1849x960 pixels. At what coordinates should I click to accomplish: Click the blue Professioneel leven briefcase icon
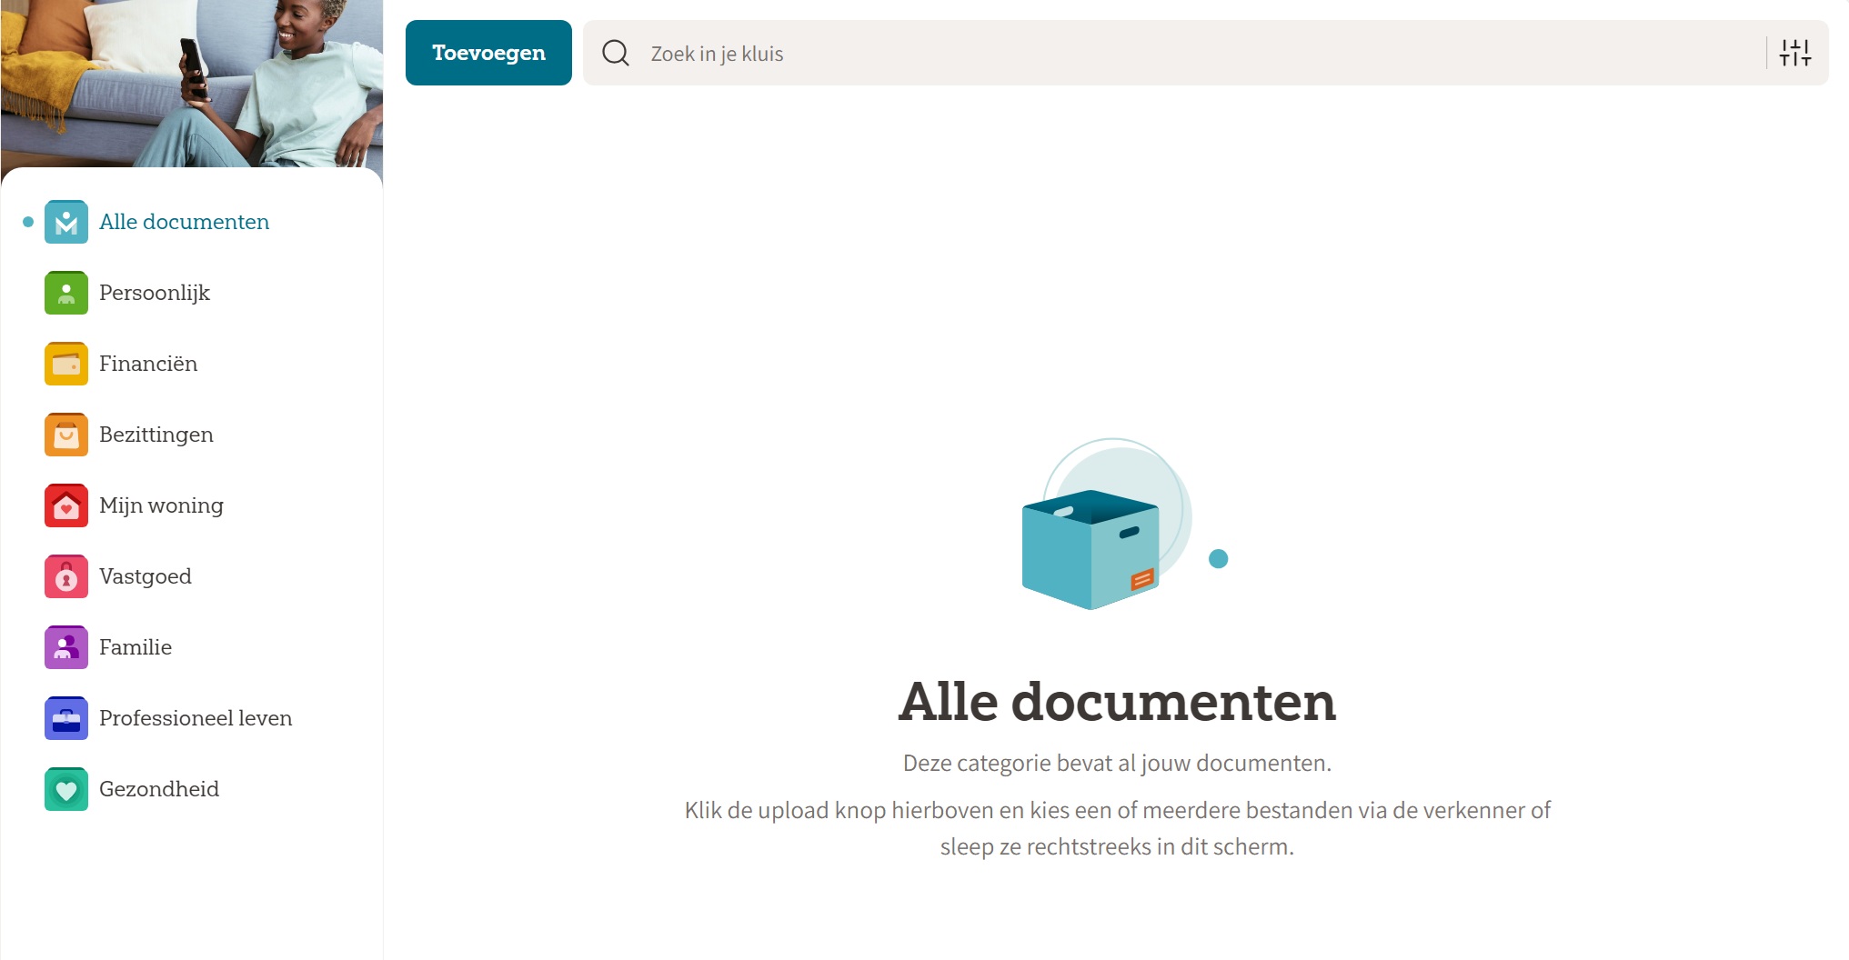point(66,718)
